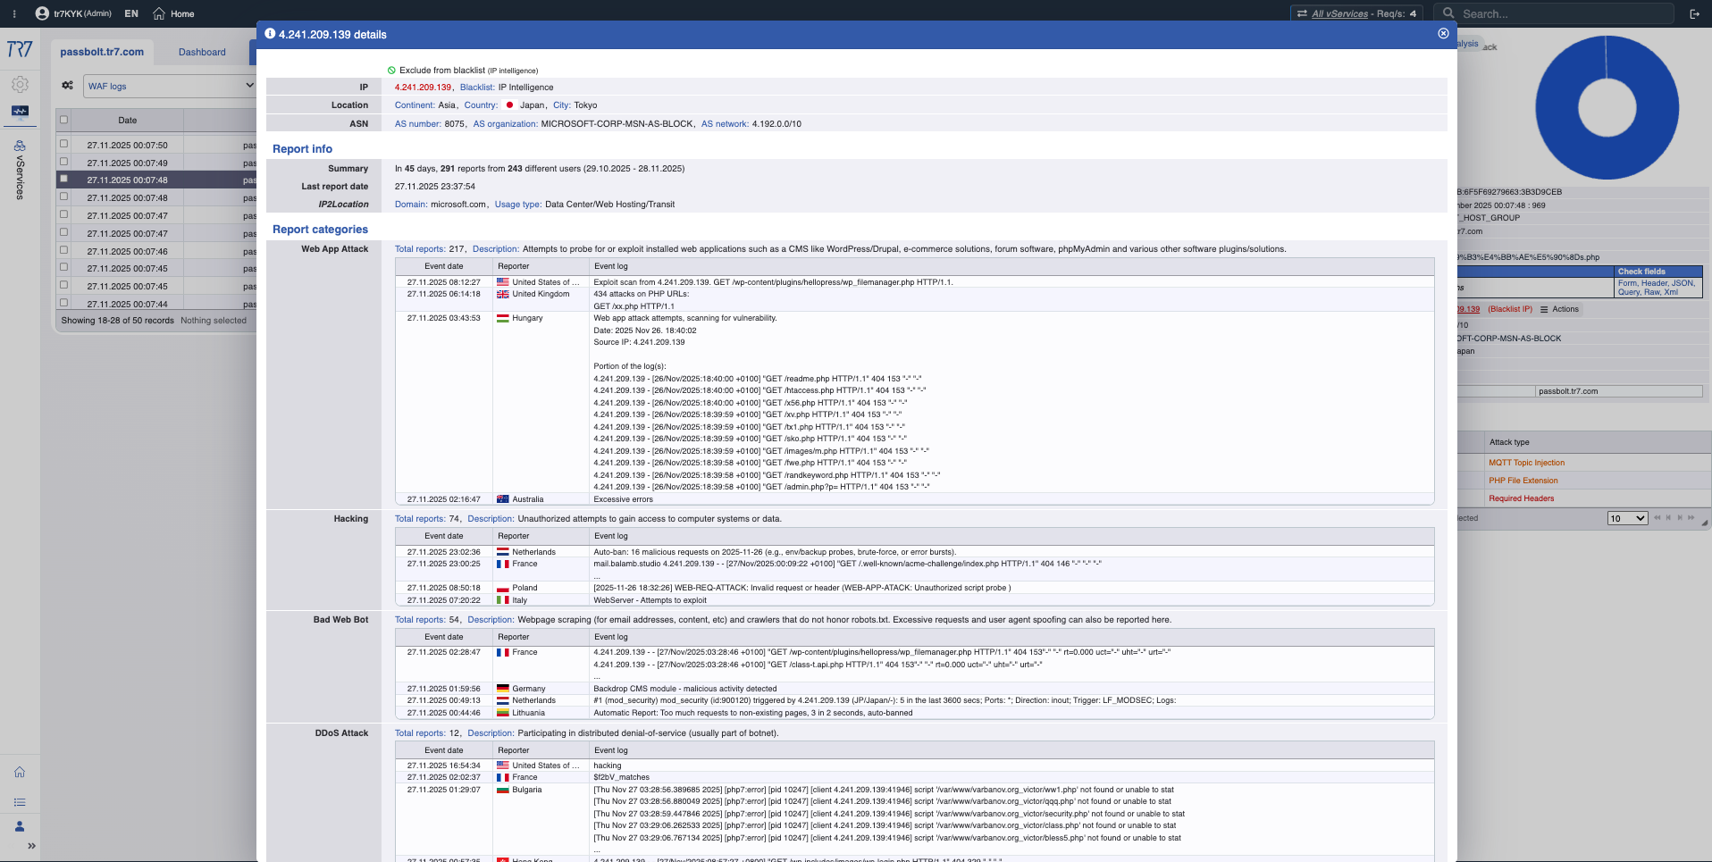Open the vServices cubes icon in sidebar
The width and height of the screenshot is (1712, 862).
coord(20,146)
